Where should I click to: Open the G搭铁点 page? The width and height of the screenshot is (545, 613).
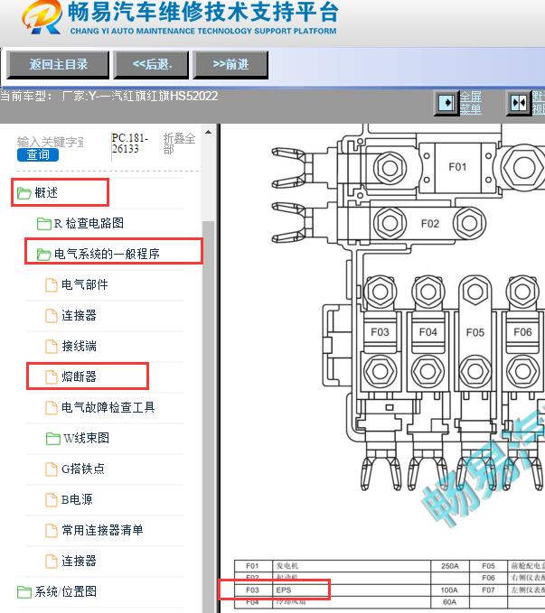coord(83,469)
